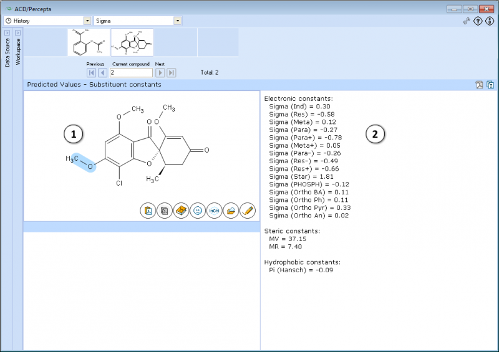The image size is (499, 352).
Task: Click the Predicted Values - Substituent constants header
Action: pos(94,85)
